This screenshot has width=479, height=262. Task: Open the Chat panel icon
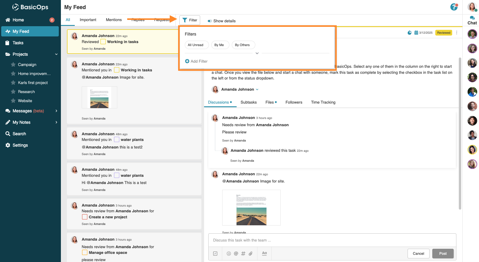472,20
